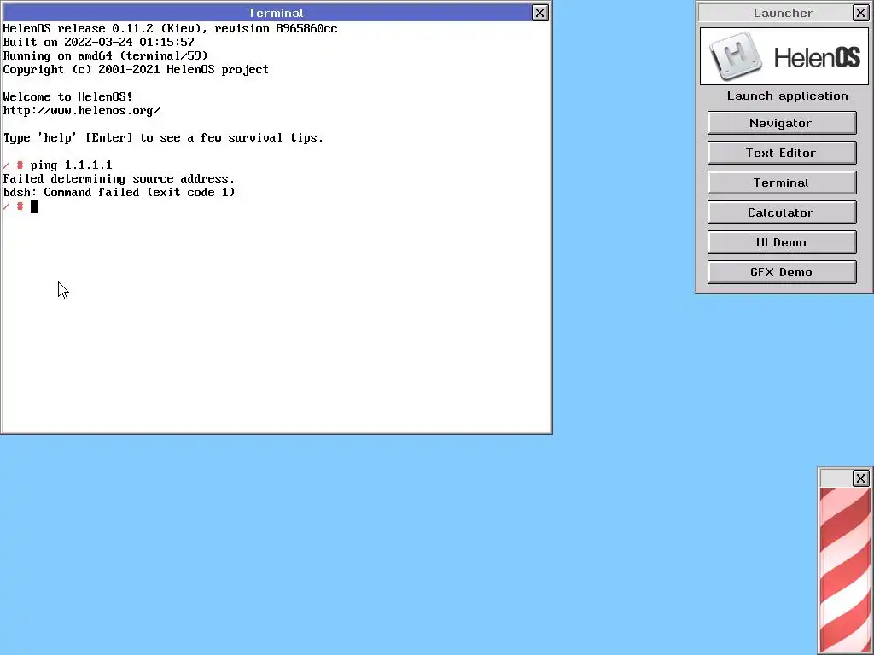Open the Calculator app
The height and width of the screenshot is (655, 874).
click(782, 212)
